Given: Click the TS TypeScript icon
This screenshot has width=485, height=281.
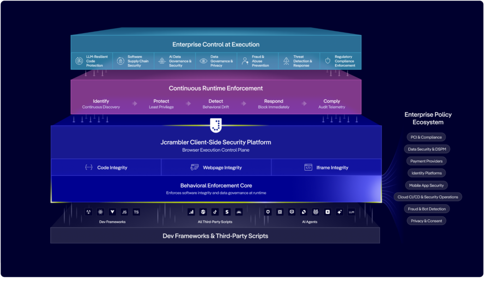Looking at the screenshot, I should pos(136,212).
